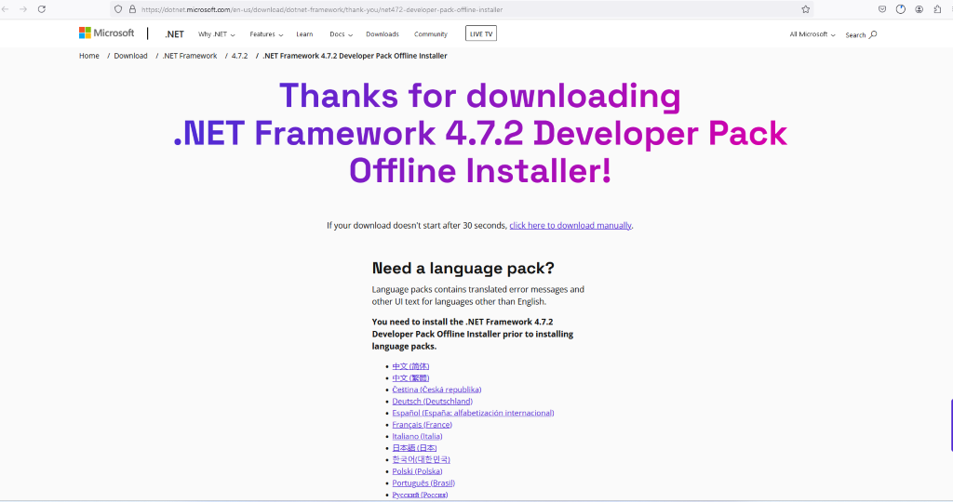Open the Pocket save icon in toolbar
The height and width of the screenshot is (502, 953).
click(x=882, y=9)
